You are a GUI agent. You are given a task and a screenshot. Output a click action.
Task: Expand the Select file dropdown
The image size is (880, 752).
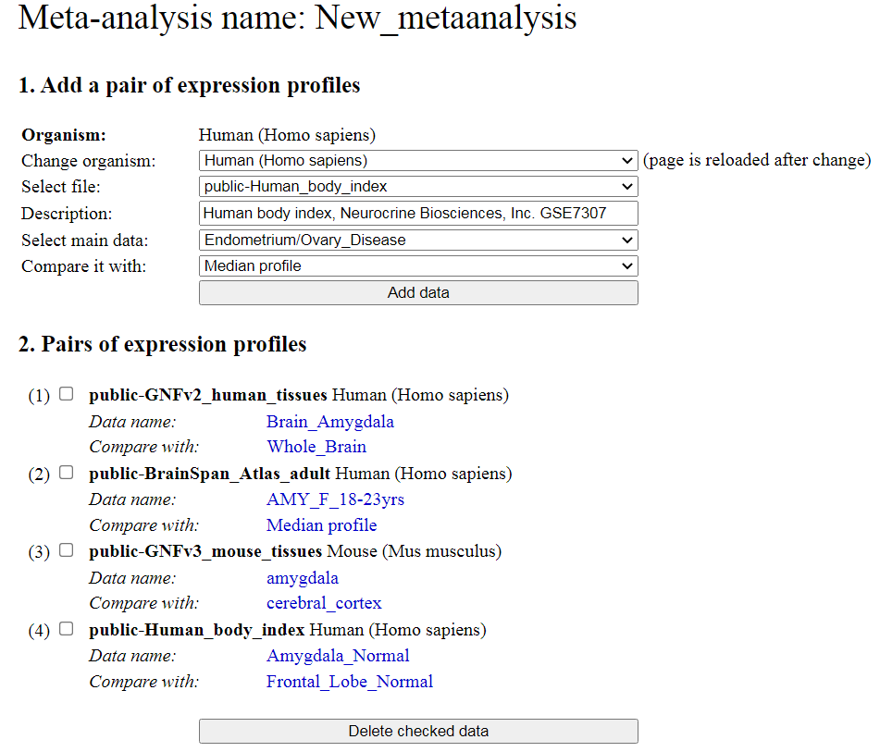[418, 187]
